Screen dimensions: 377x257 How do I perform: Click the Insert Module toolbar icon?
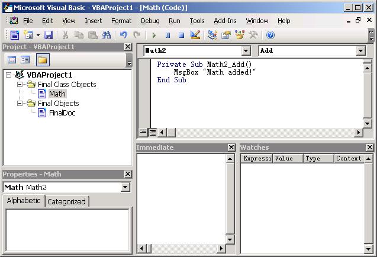point(28,36)
